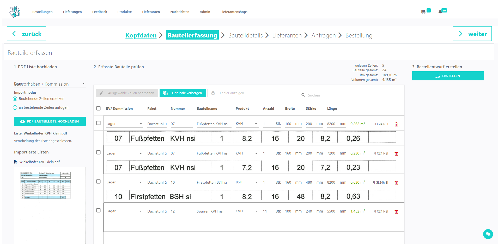Delete the Fußpfetten 7200 mm row via its trash icon
Screen dimensions: 498x244
coord(396,154)
